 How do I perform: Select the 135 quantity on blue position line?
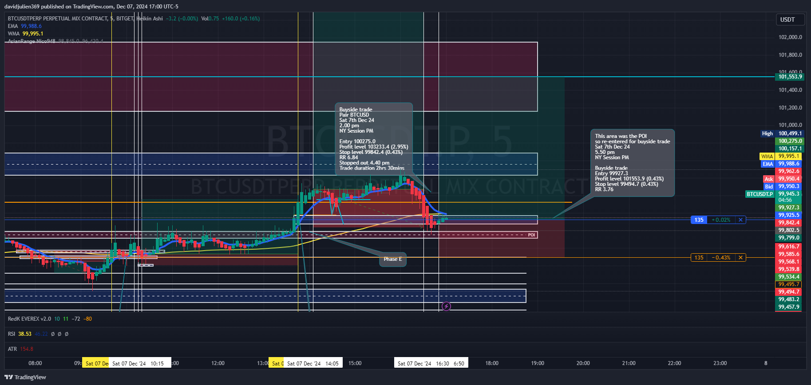[x=699, y=220]
